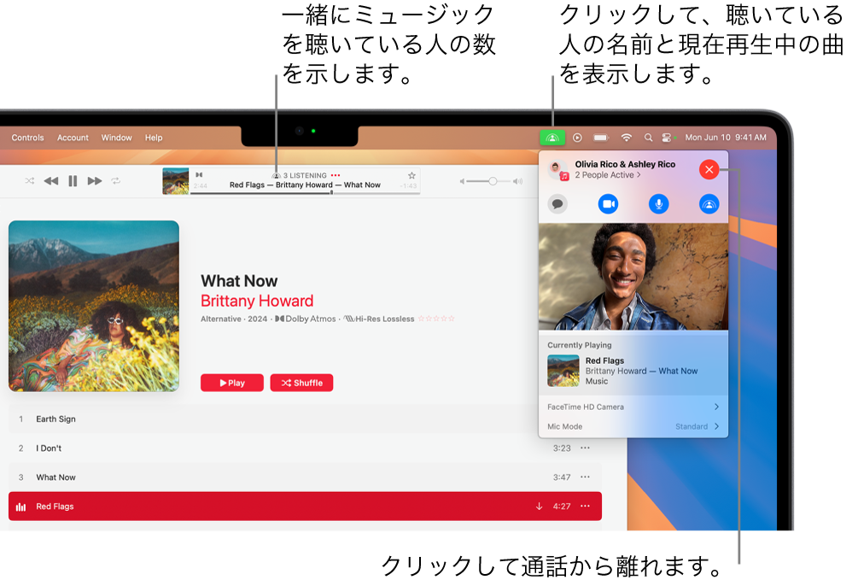Open more options for the What Now track
The image size is (858, 586).
(586, 477)
